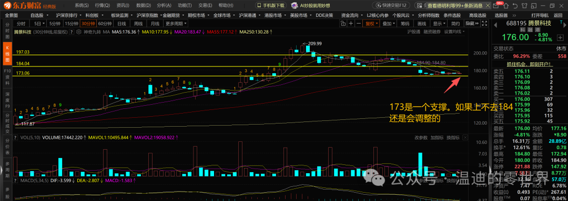Enter fullscreen chart mode icon
568x201 pixels.
484,24
